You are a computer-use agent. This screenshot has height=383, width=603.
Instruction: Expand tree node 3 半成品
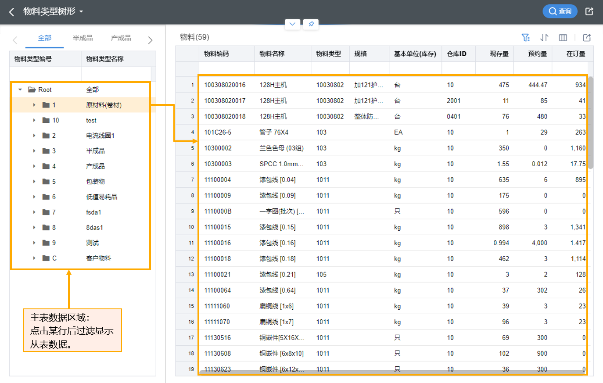(x=34, y=151)
